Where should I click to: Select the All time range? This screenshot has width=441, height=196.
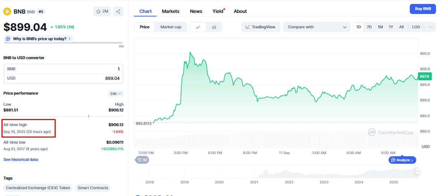point(401,27)
